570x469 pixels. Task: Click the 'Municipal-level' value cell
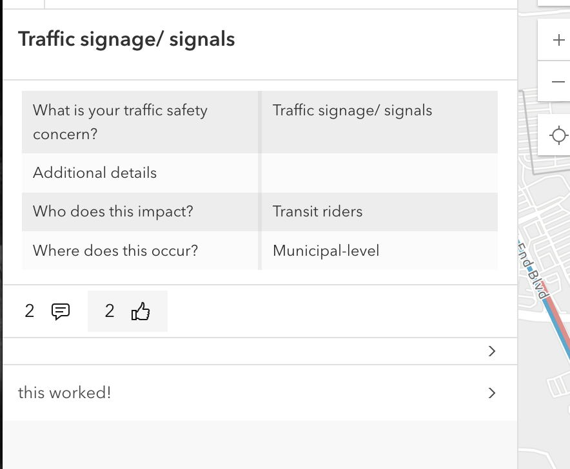(326, 251)
